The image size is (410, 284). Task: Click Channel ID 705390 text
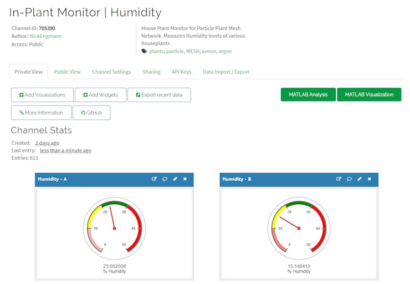33,28
